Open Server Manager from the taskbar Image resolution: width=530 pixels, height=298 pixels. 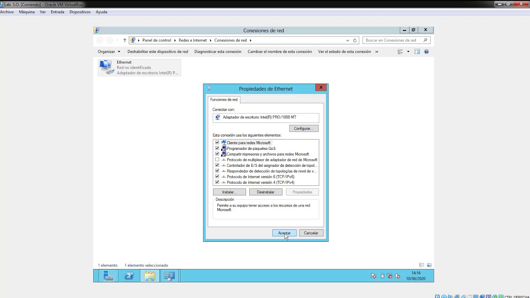108,276
